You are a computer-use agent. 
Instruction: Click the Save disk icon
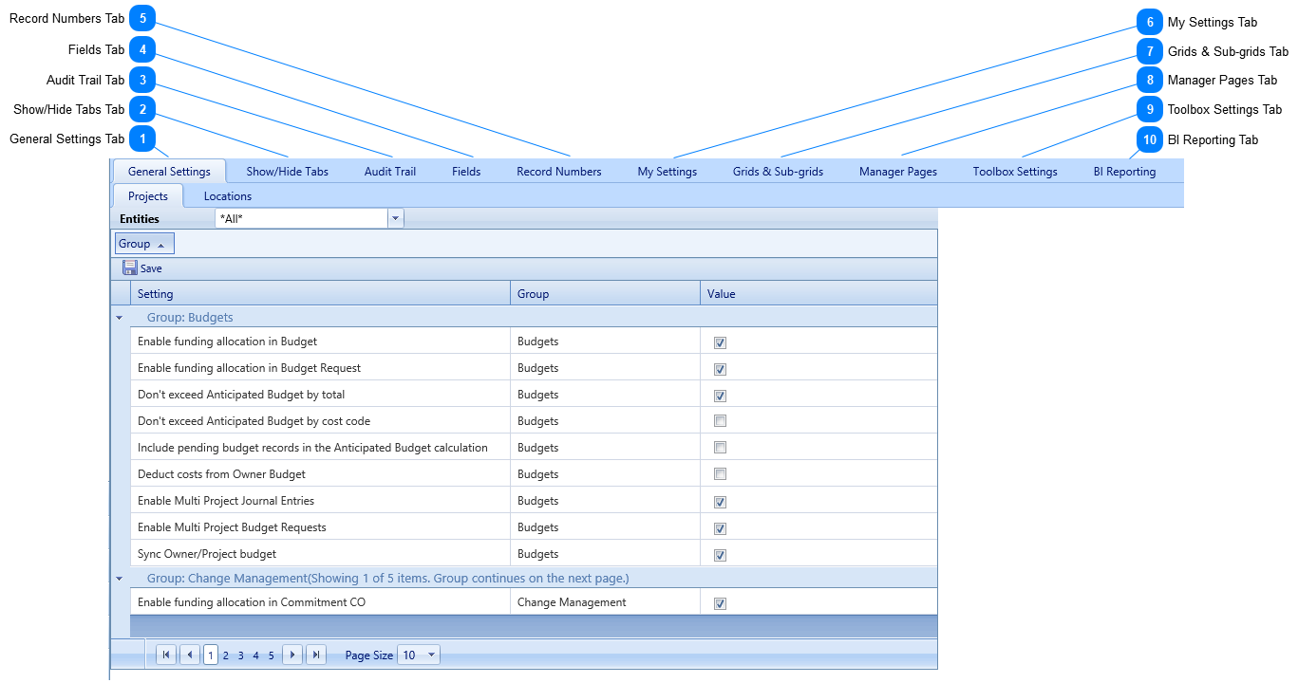[x=130, y=268]
